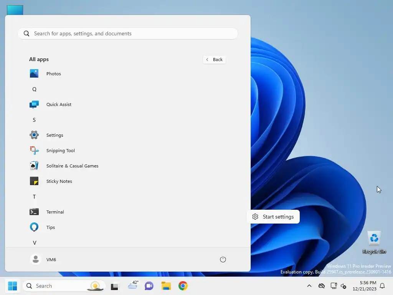Screen dimensions: 393x295
Task: Open the weather widget showing 42°
Action: point(133,285)
